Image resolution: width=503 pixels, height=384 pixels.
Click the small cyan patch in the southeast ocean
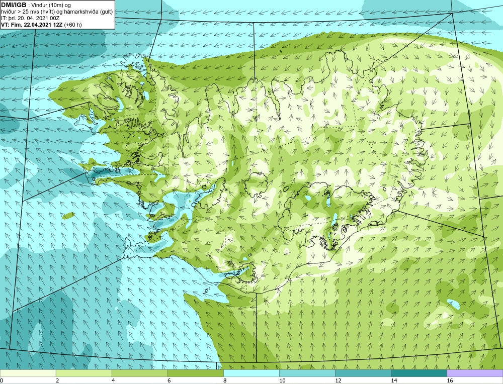453,305
